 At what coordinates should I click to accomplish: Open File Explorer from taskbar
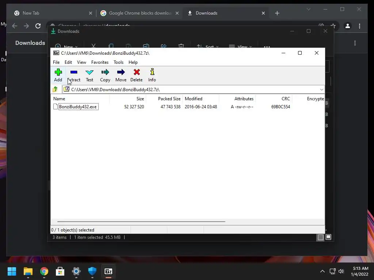click(28, 271)
